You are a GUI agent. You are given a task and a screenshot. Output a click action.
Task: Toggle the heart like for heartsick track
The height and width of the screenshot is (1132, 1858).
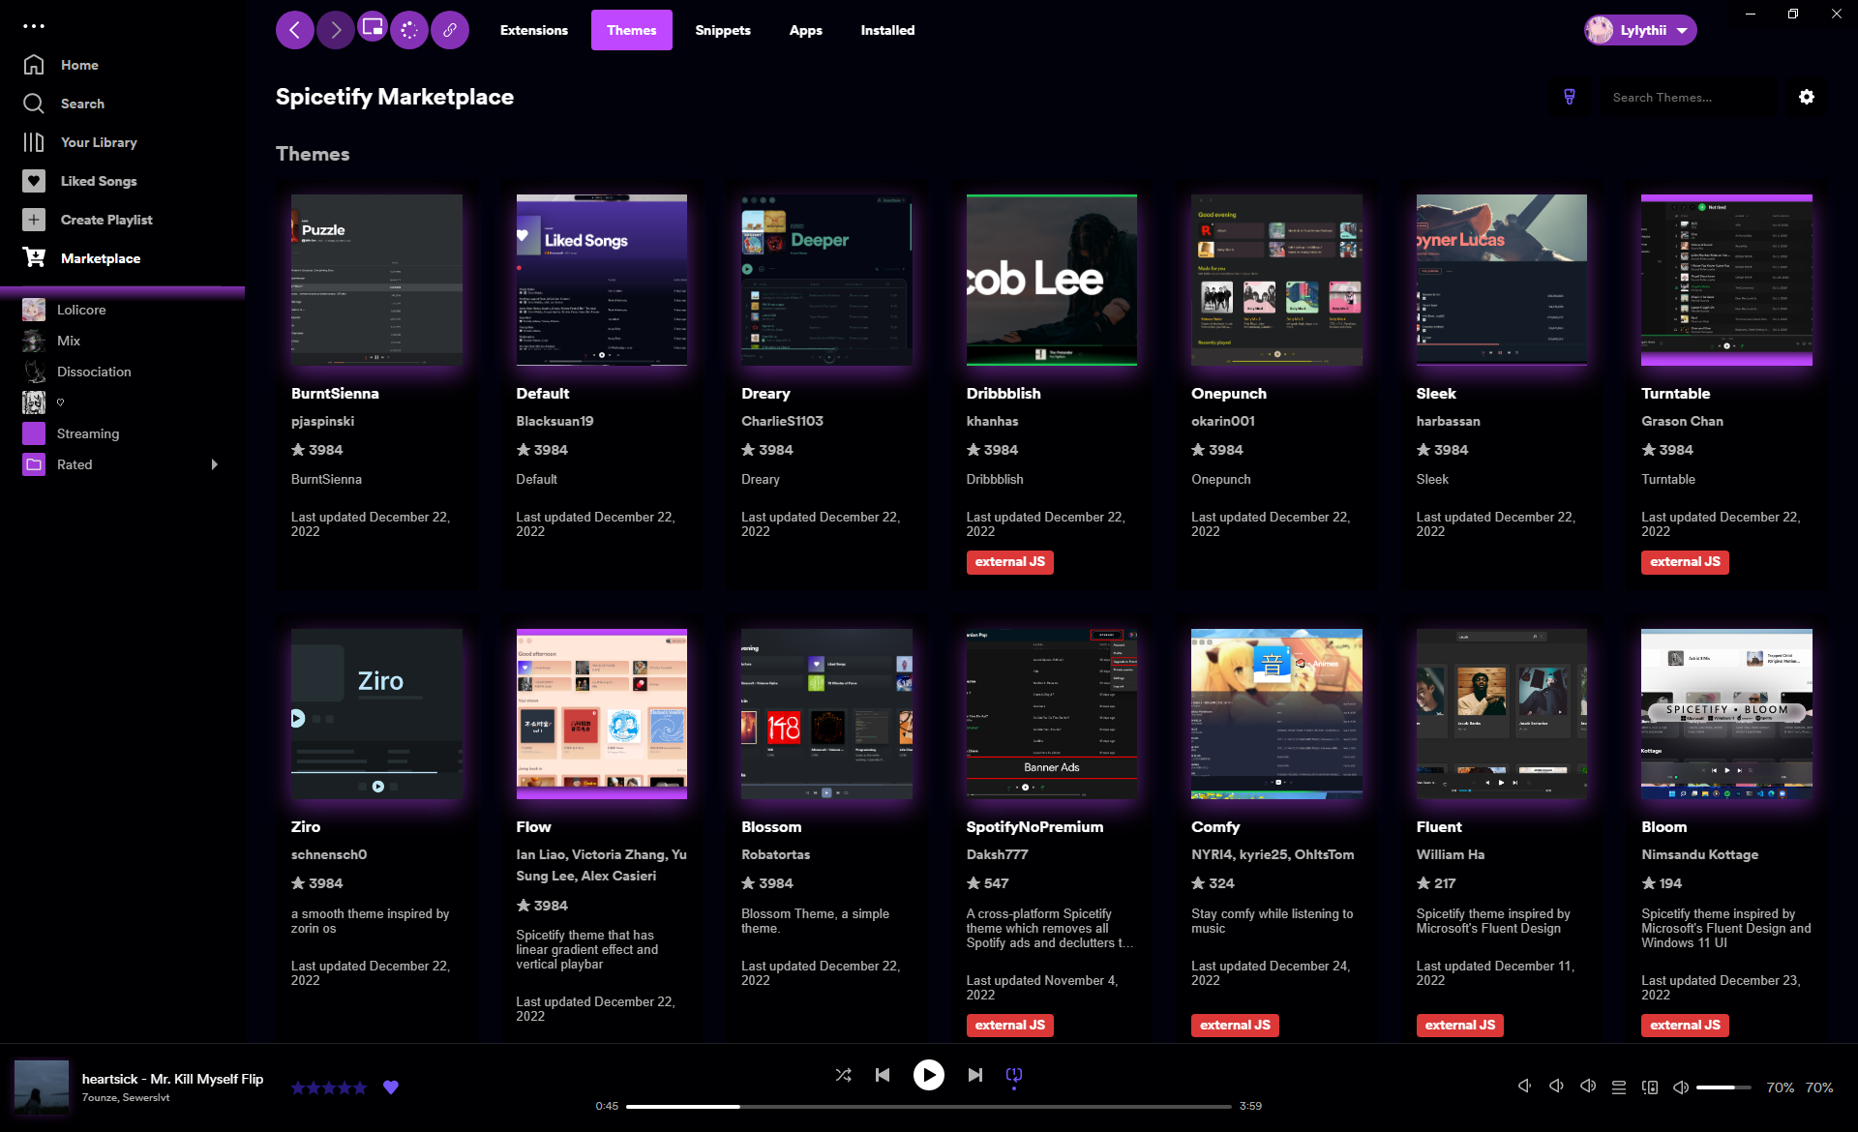pos(391,1087)
